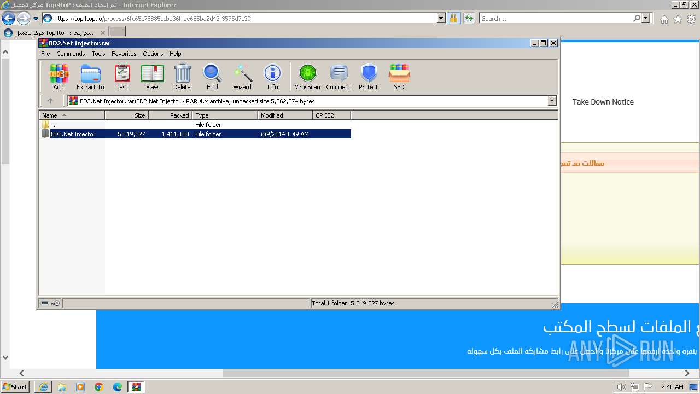The height and width of the screenshot is (394, 700).
Task: Click the taskbar clock showing 2:40 AM
Action: coord(672,387)
